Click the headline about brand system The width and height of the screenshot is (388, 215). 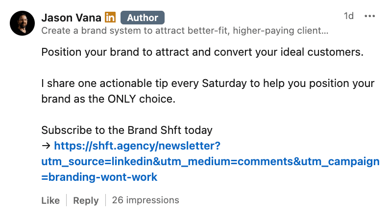[x=185, y=31]
